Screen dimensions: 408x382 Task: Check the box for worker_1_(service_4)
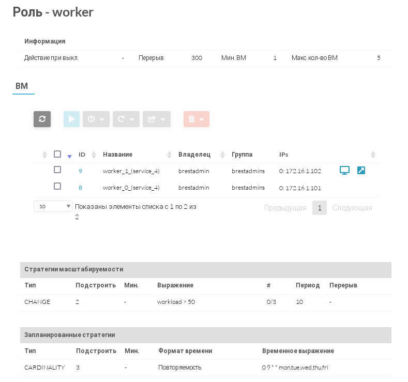tap(57, 170)
